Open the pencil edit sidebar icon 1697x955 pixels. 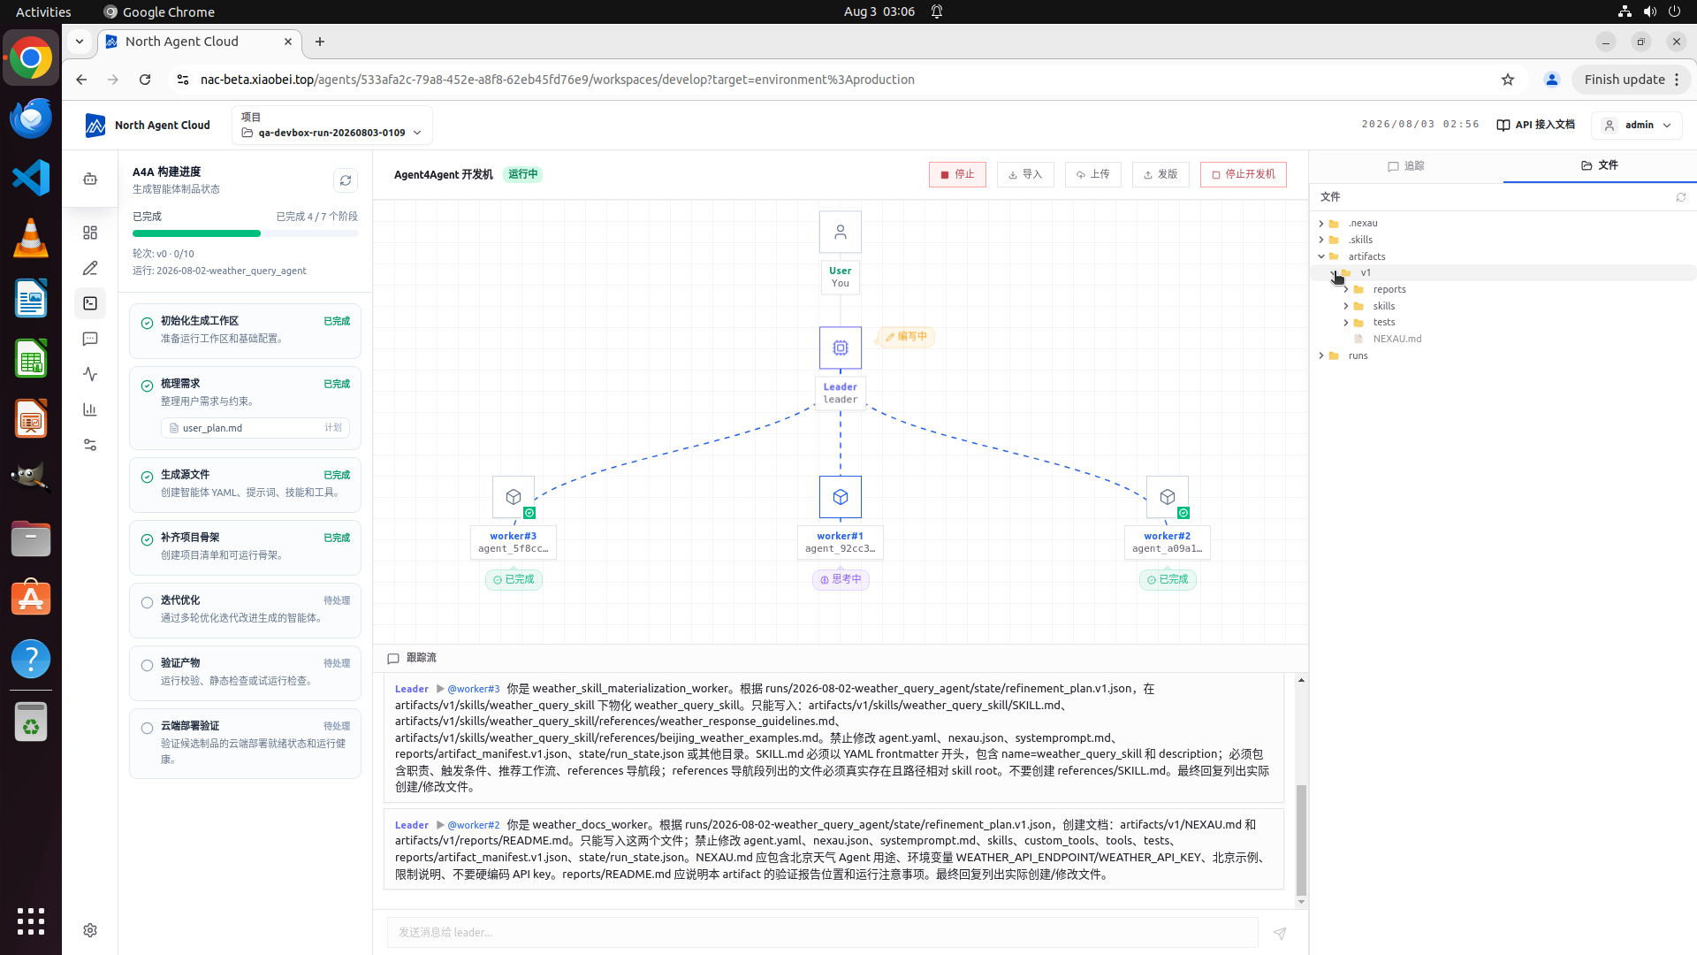pyautogui.click(x=90, y=268)
